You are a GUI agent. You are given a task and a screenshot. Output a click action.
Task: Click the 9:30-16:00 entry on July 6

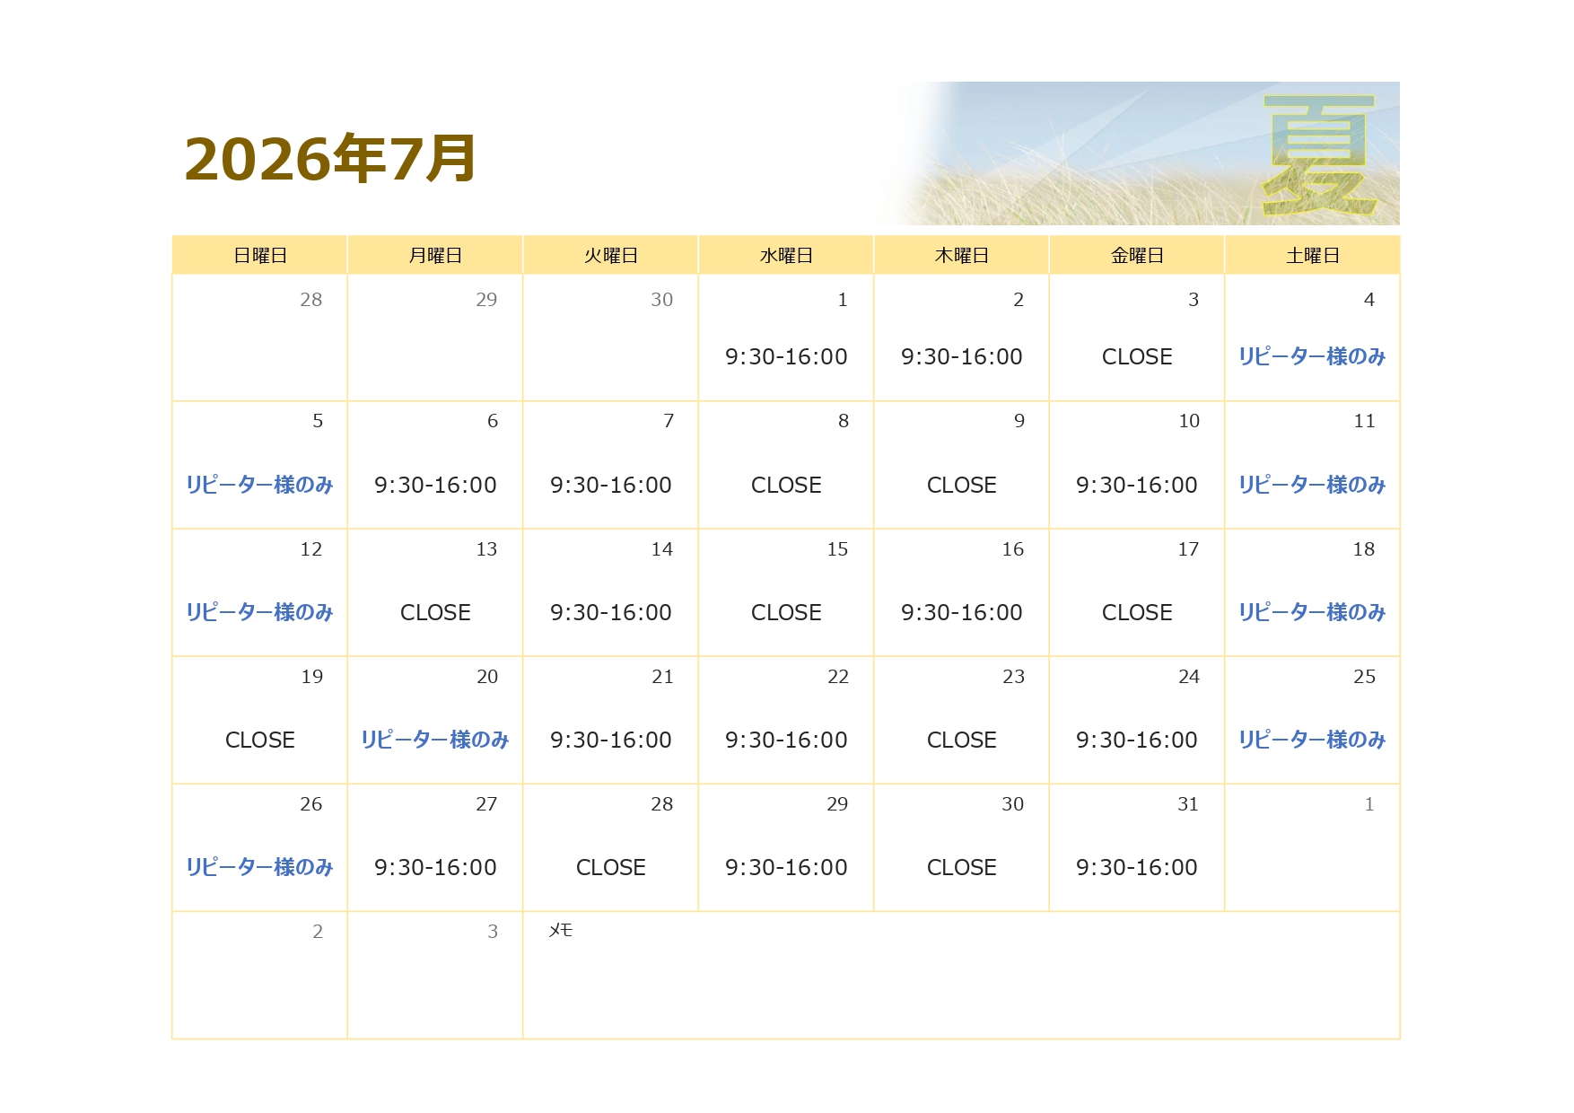435,486
